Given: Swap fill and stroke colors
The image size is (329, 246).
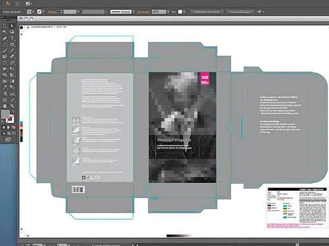Looking at the screenshot, I should click(13, 112).
